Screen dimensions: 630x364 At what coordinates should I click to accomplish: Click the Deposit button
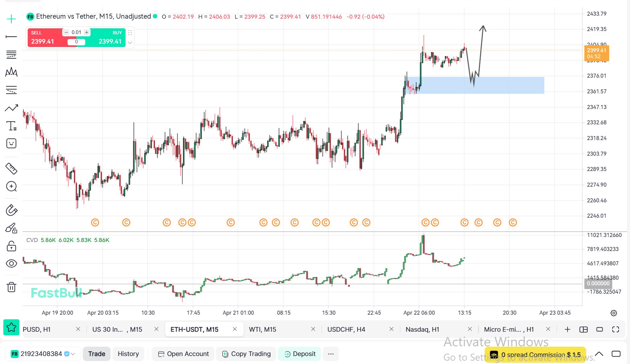point(299,354)
